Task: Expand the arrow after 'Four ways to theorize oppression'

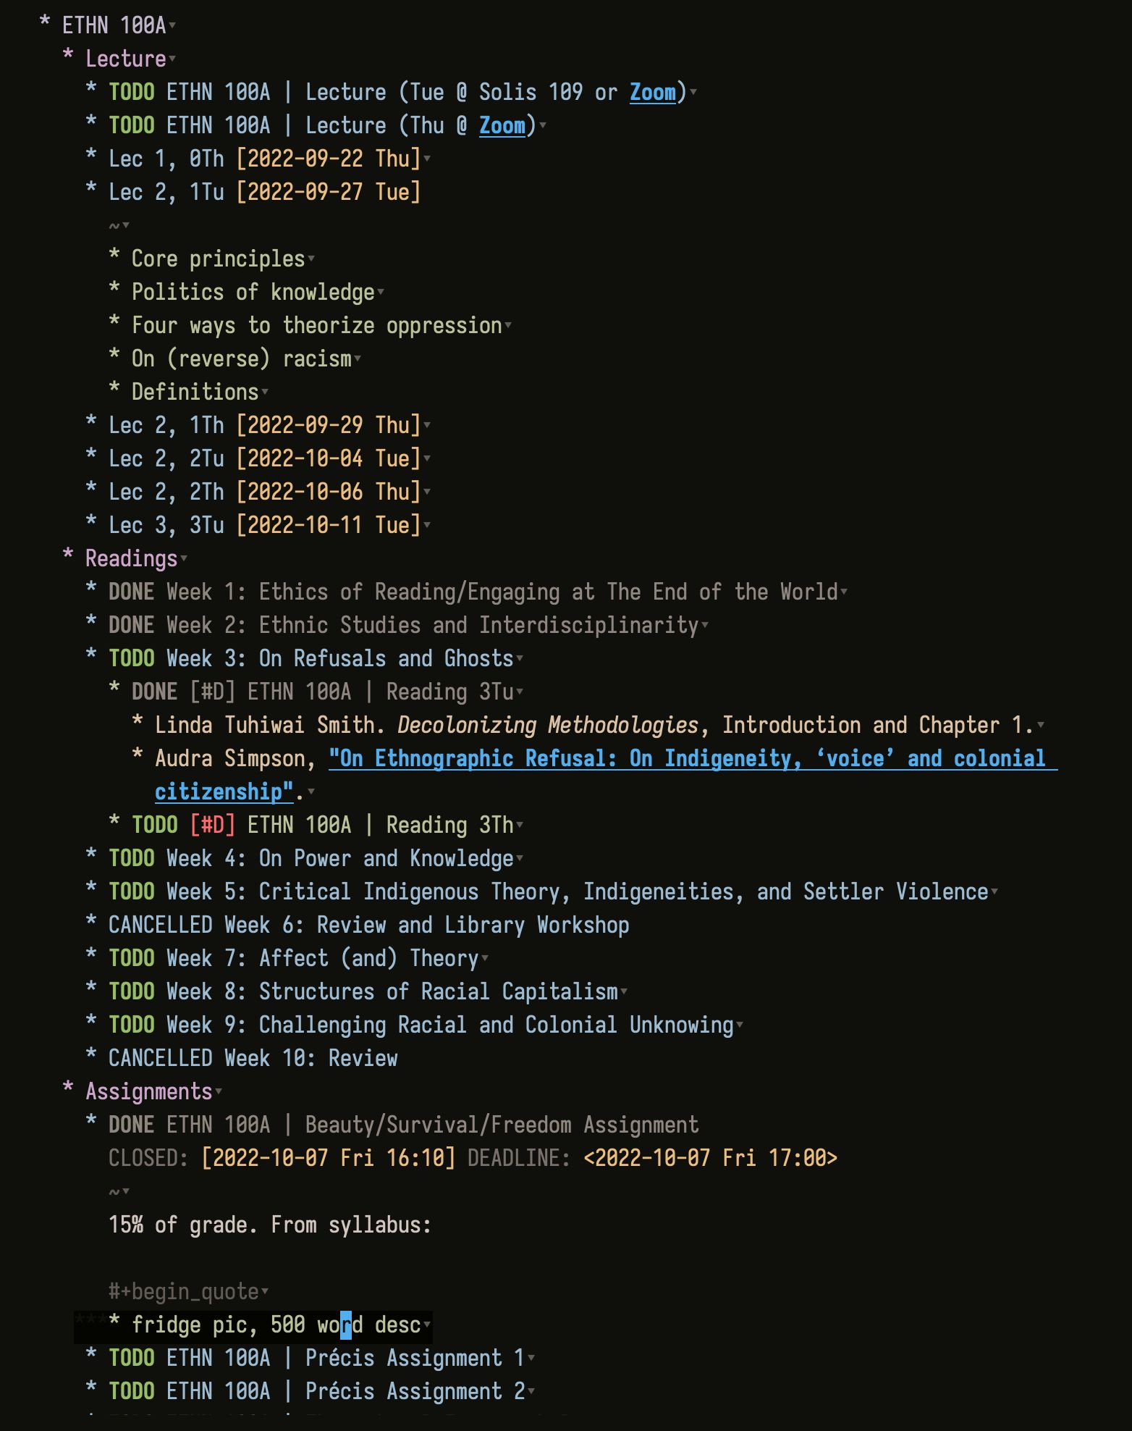Action: tap(508, 326)
